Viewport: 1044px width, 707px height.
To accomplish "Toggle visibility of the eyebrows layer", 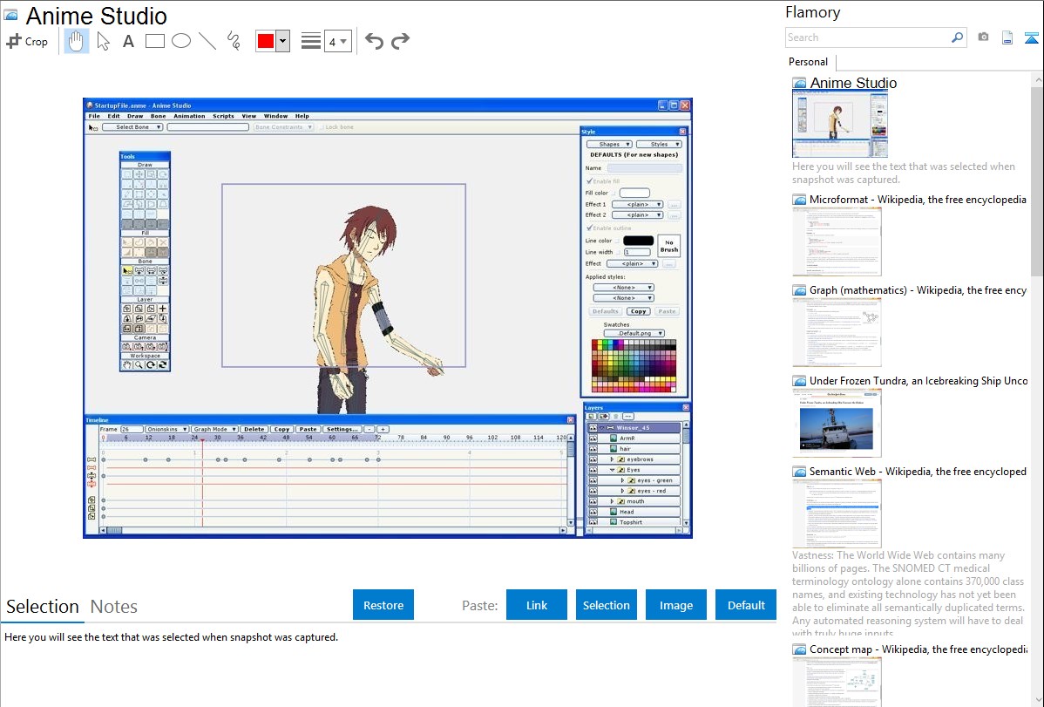I will point(593,459).
